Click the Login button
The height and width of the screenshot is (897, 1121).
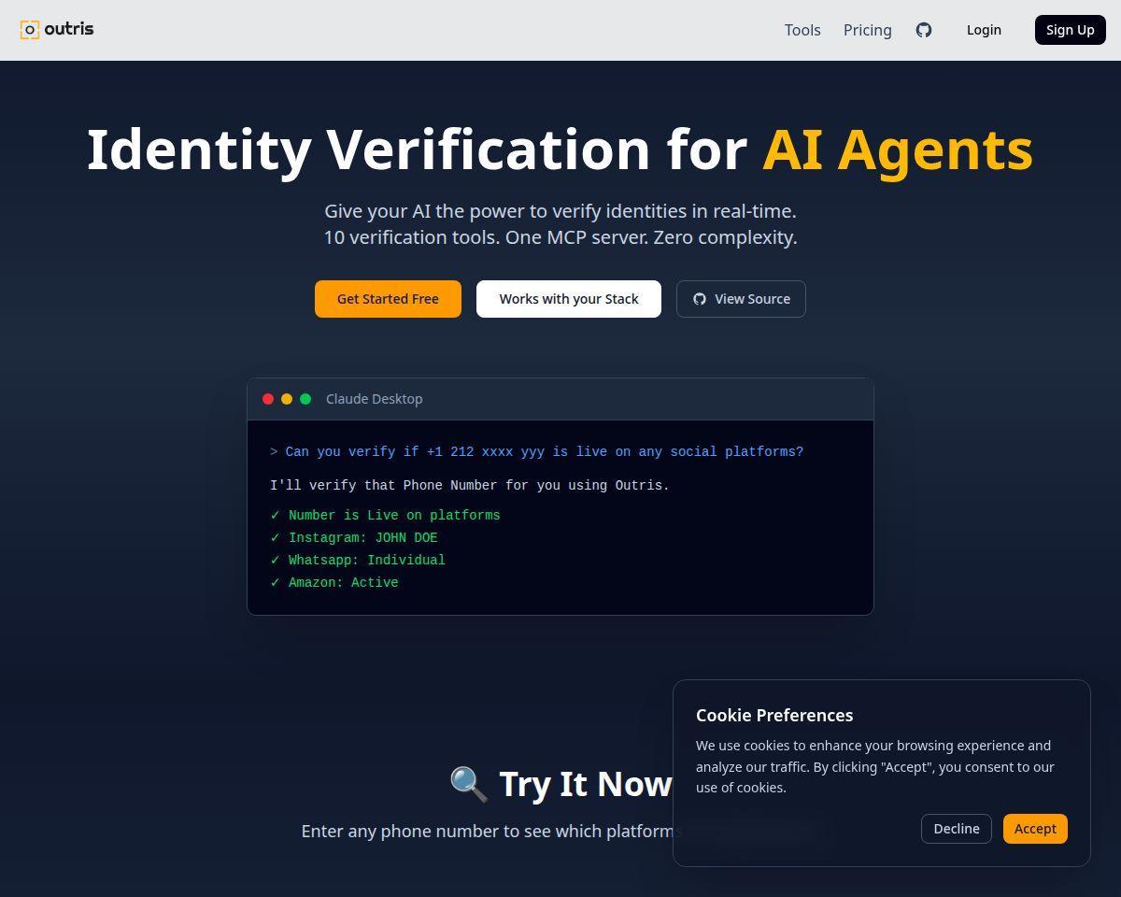click(984, 30)
